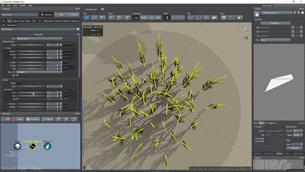The width and height of the screenshot is (305, 172).
Task: Open the Growth wind direction dropdown
Action: (298, 131)
